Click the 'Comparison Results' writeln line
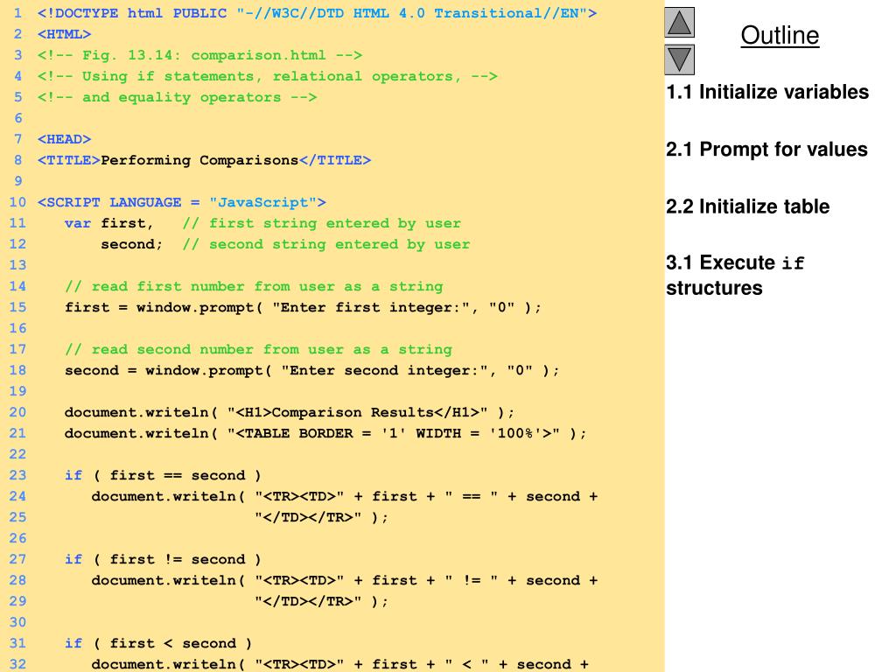Screen dimensions: 896x672 pos(290,413)
